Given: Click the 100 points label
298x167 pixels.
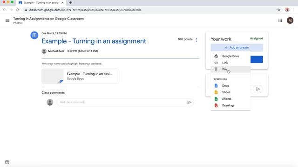Looking at the screenshot, I should click(185, 39).
